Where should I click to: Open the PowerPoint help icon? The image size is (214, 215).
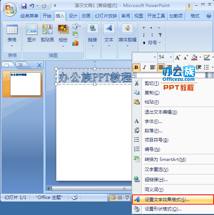tap(209, 16)
